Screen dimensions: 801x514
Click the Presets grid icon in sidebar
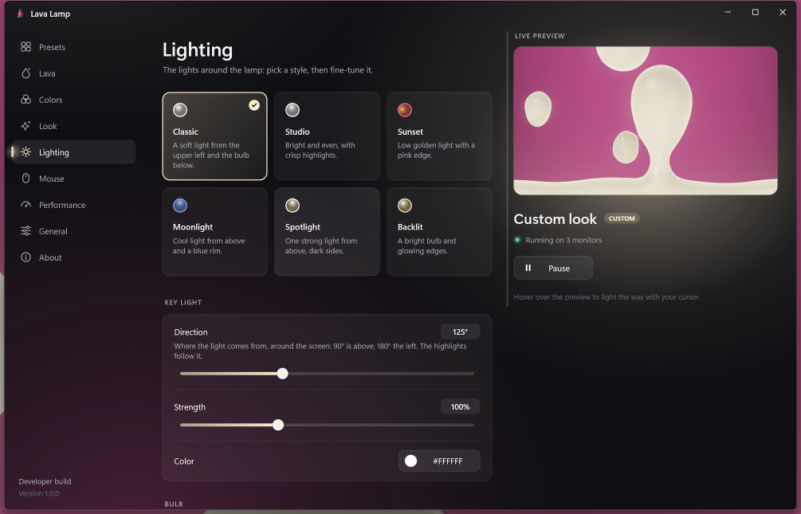coord(26,47)
